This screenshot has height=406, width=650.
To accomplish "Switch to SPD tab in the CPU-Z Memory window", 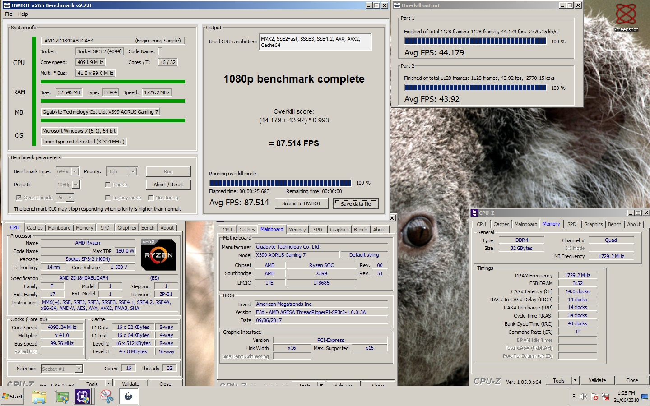I will tap(571, 224).
